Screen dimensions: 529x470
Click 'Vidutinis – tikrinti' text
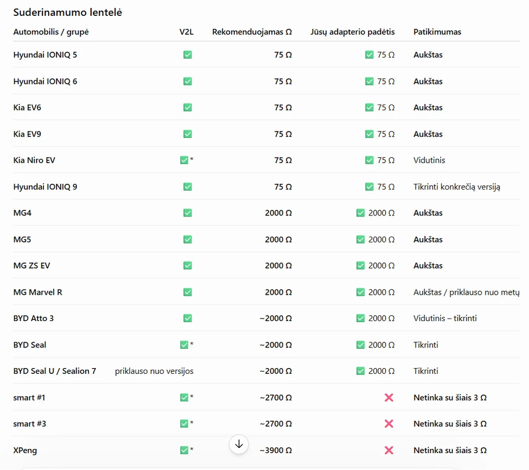coord(445,318)
